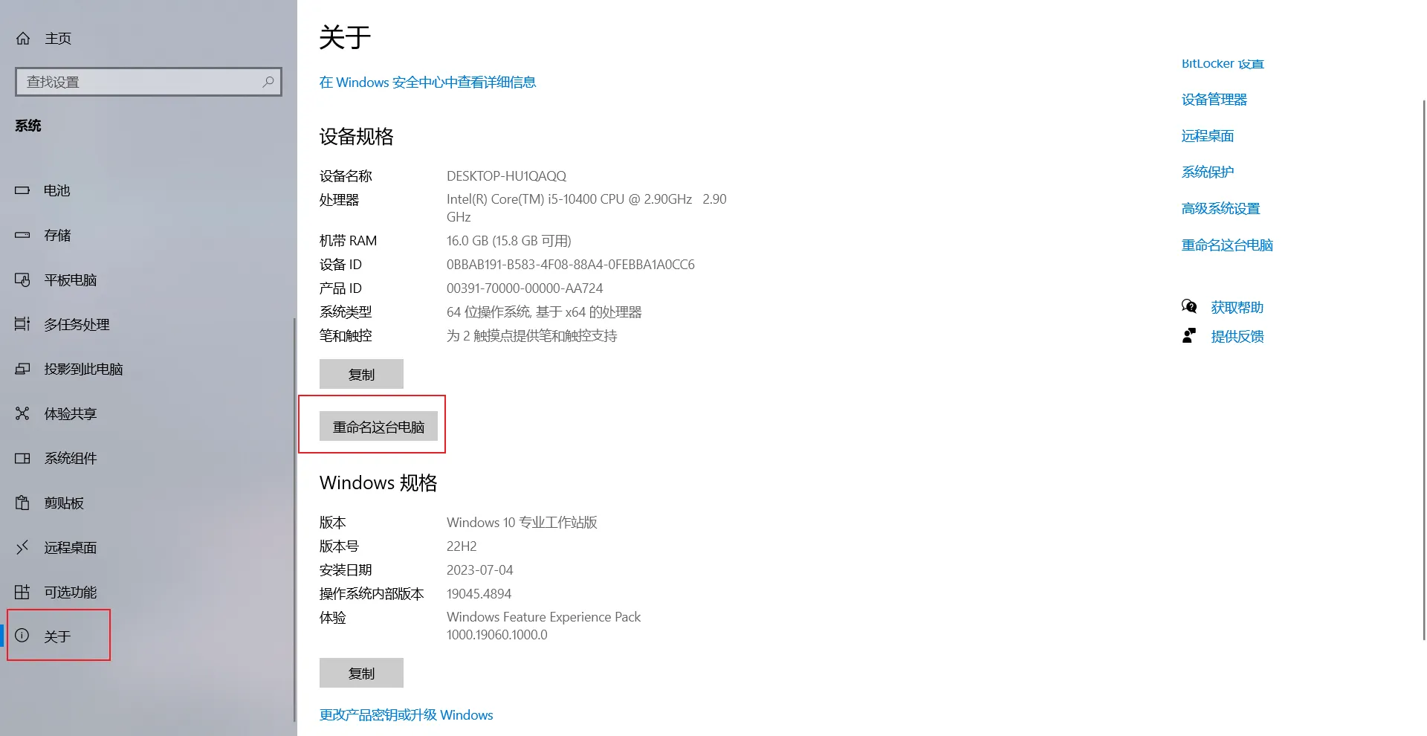Copy device specifications with first 复制 button

pyautogui.click(x=361, y=374)
